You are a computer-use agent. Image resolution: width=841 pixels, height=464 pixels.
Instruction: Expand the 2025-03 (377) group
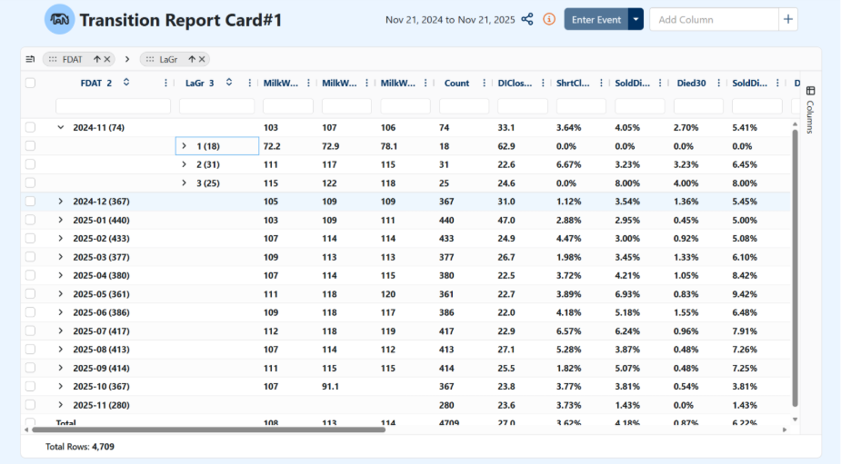(61, 257)
